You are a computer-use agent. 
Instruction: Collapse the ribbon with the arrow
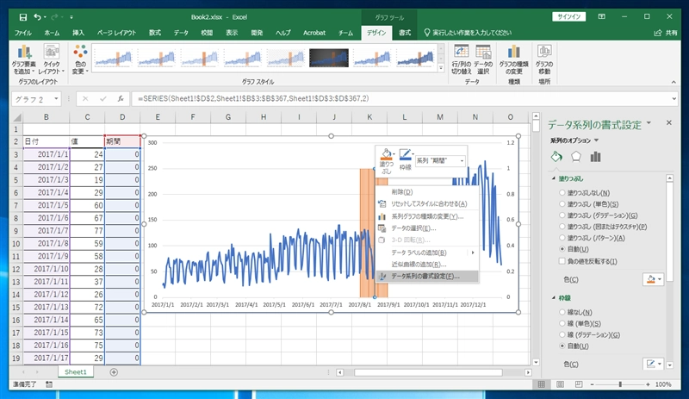click(673, 82)
